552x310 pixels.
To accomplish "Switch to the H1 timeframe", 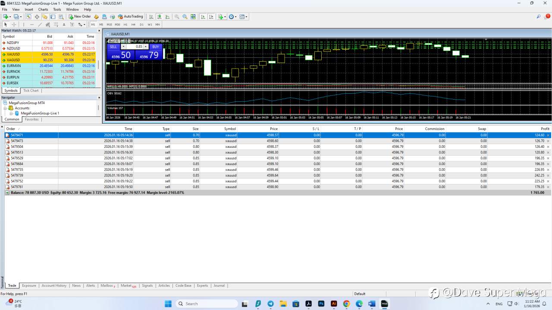I will coord(125,25).
